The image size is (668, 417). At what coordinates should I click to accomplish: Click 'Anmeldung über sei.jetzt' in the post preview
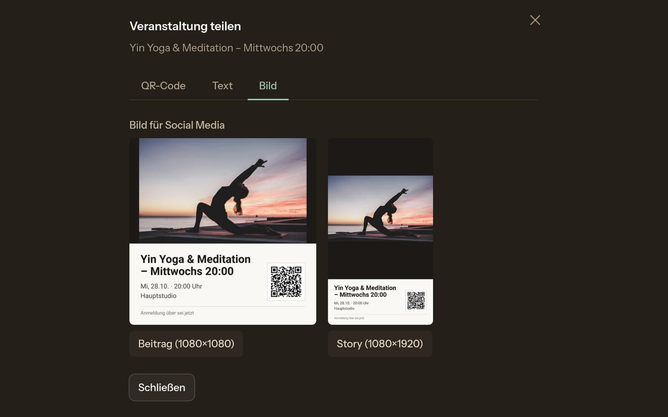click(x=167, y=313)
